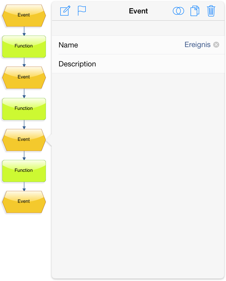The height and width of the screenshot is (281, 226).
Task: Tap the Event popover title
Action: point(138,11)
